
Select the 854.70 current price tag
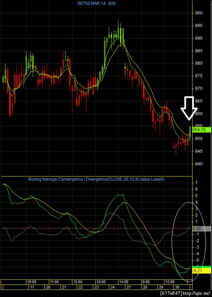point(201,130)
